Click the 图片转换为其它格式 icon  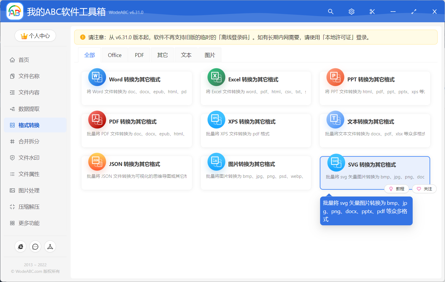pos(216,161)
